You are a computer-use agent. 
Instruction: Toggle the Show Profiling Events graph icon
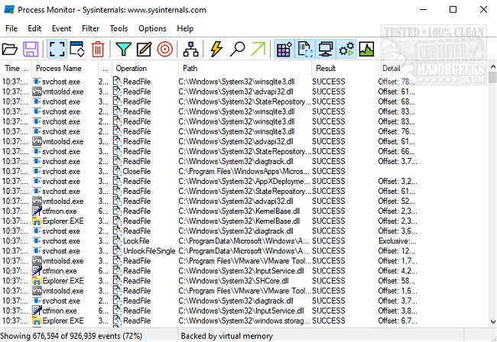pos(366,50)
